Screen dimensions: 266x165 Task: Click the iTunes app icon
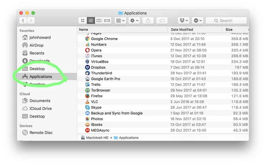(x=87, y=56)
